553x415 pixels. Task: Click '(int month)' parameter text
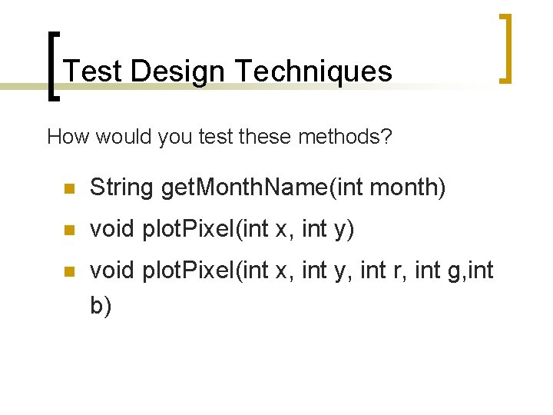(x=387, y=188)
